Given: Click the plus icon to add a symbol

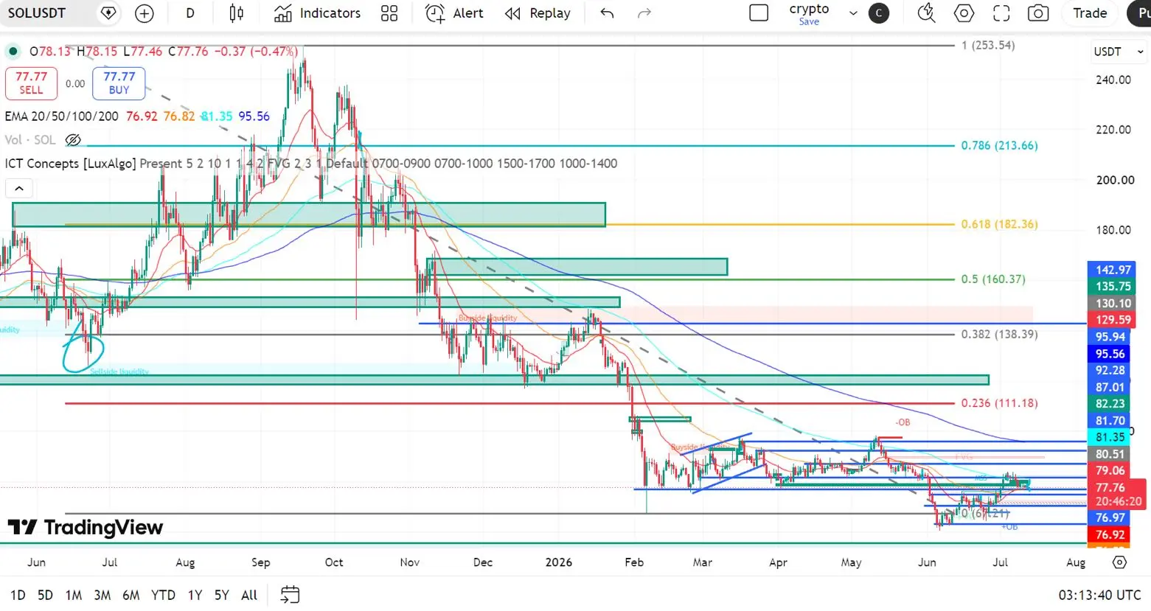Looking at the screenshot, I should pos(145,13).
